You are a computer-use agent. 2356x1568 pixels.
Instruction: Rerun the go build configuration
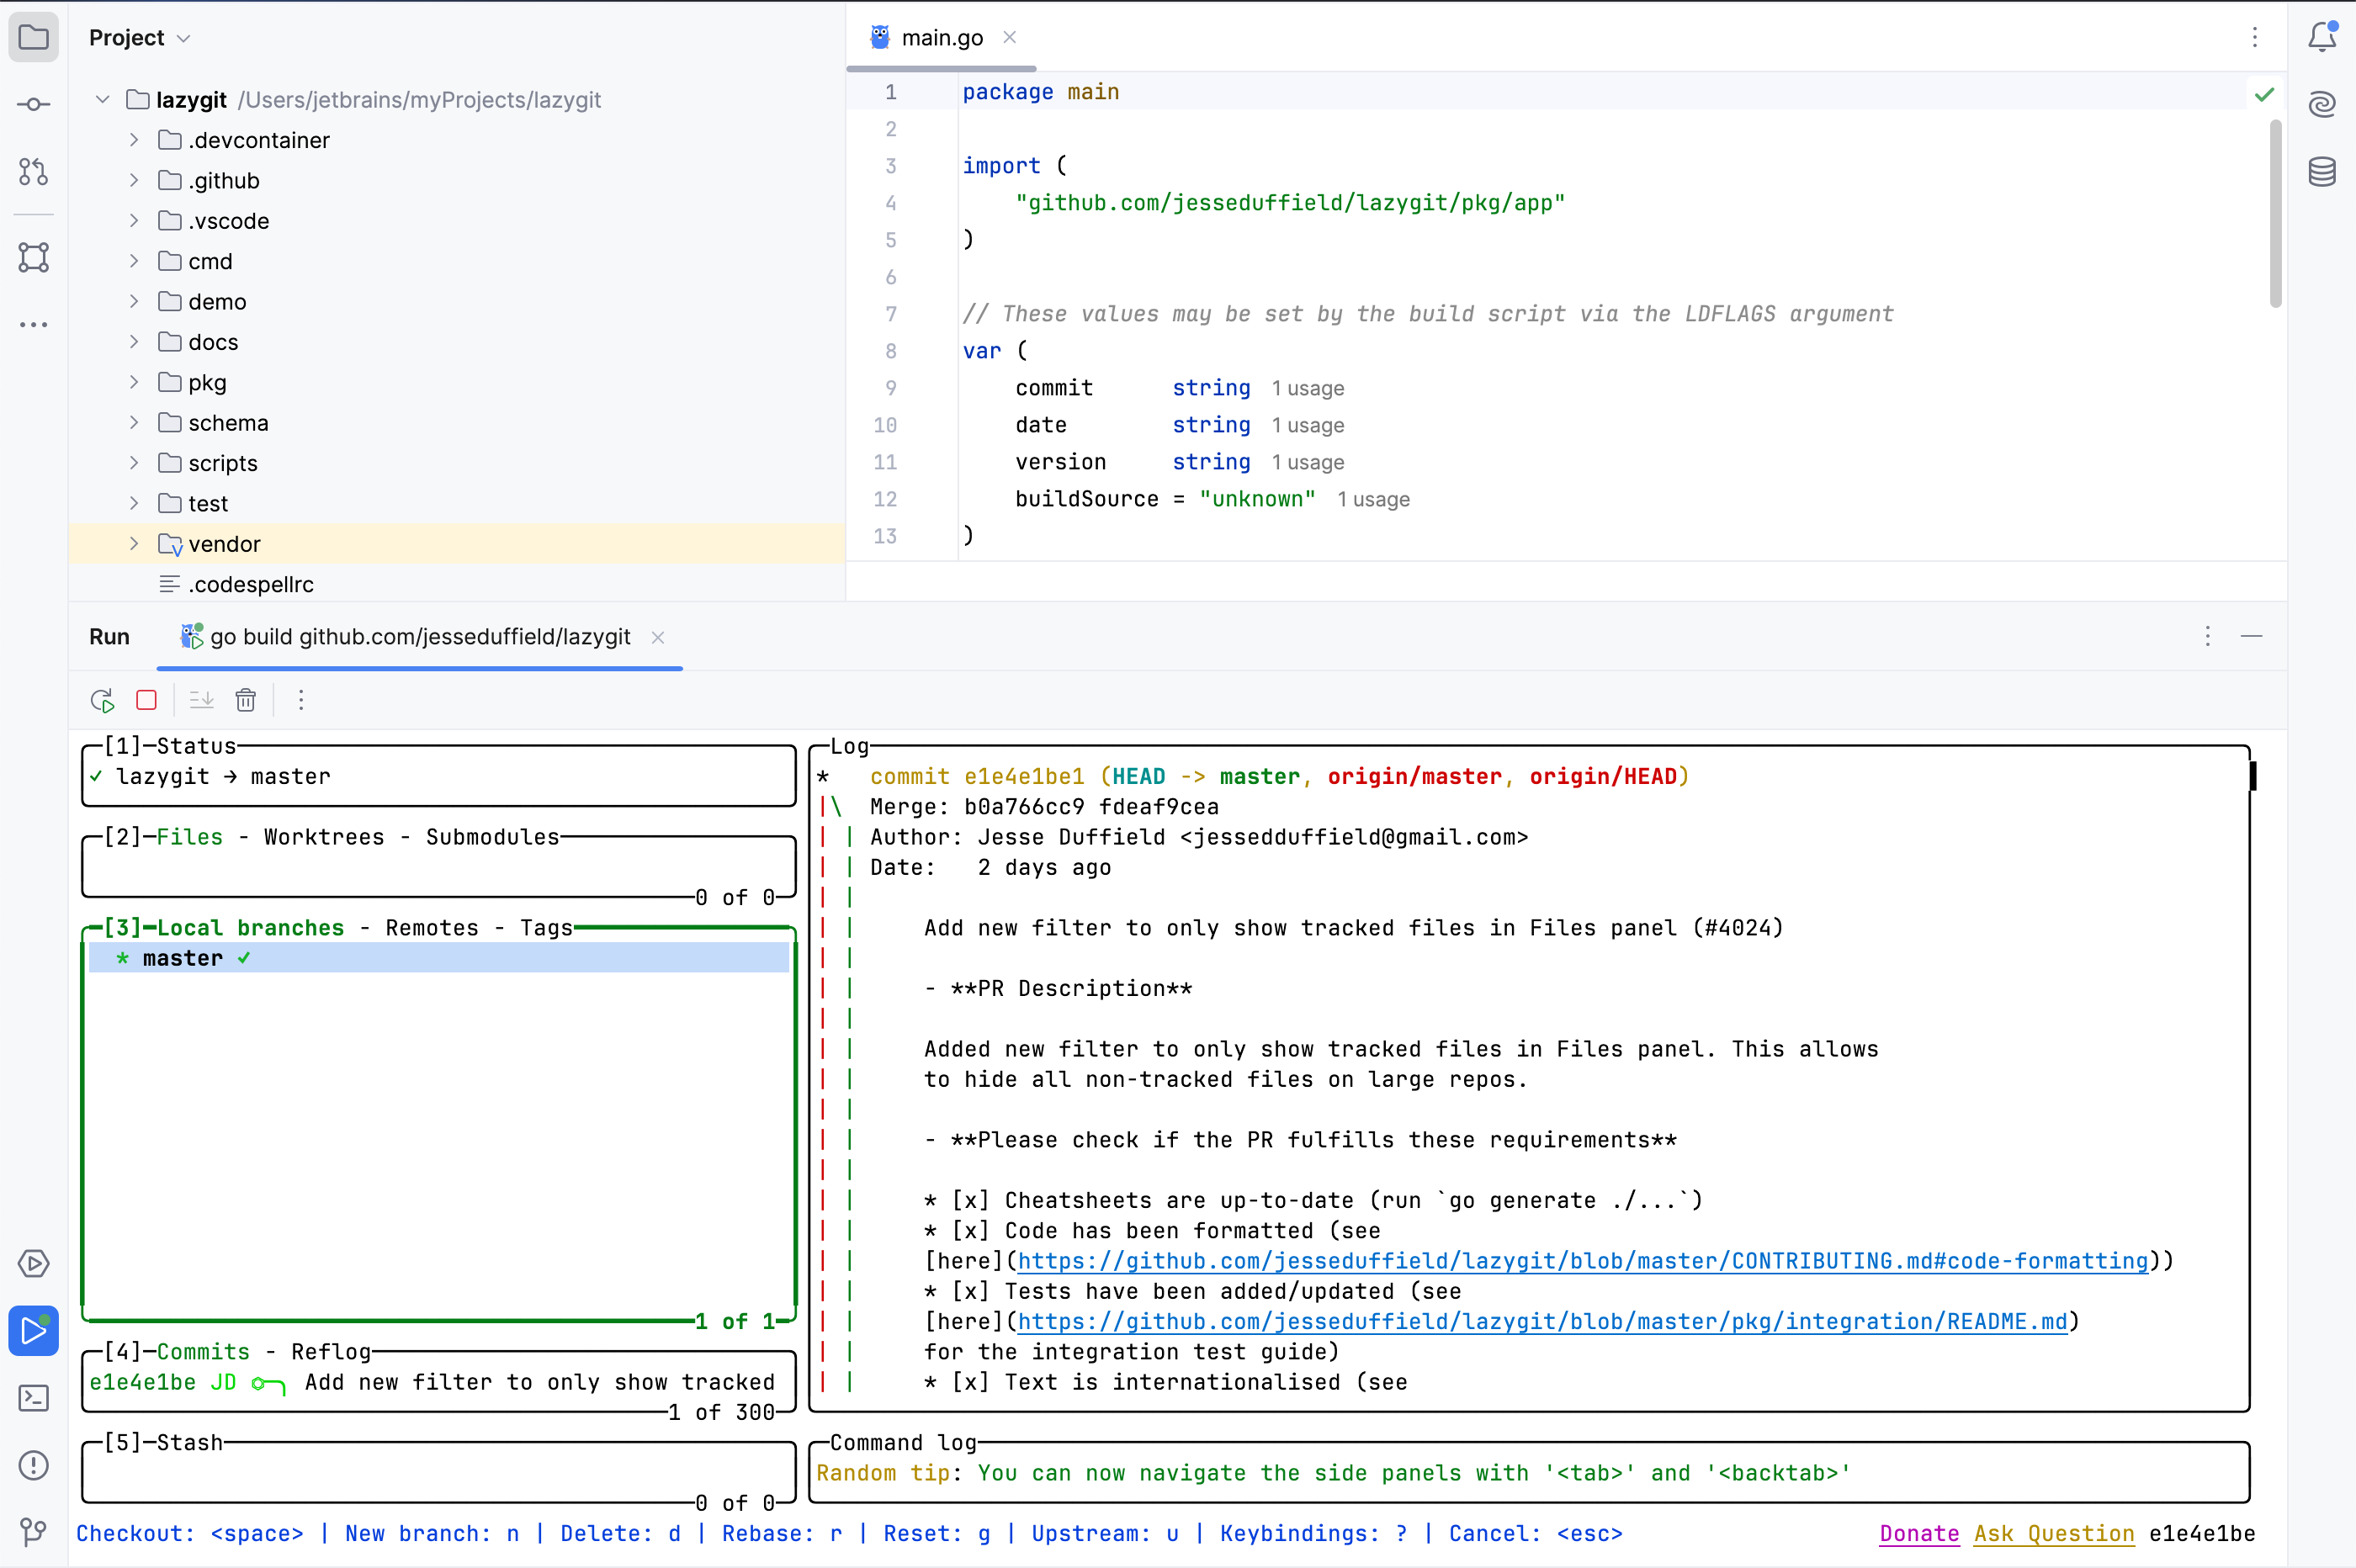101,700
